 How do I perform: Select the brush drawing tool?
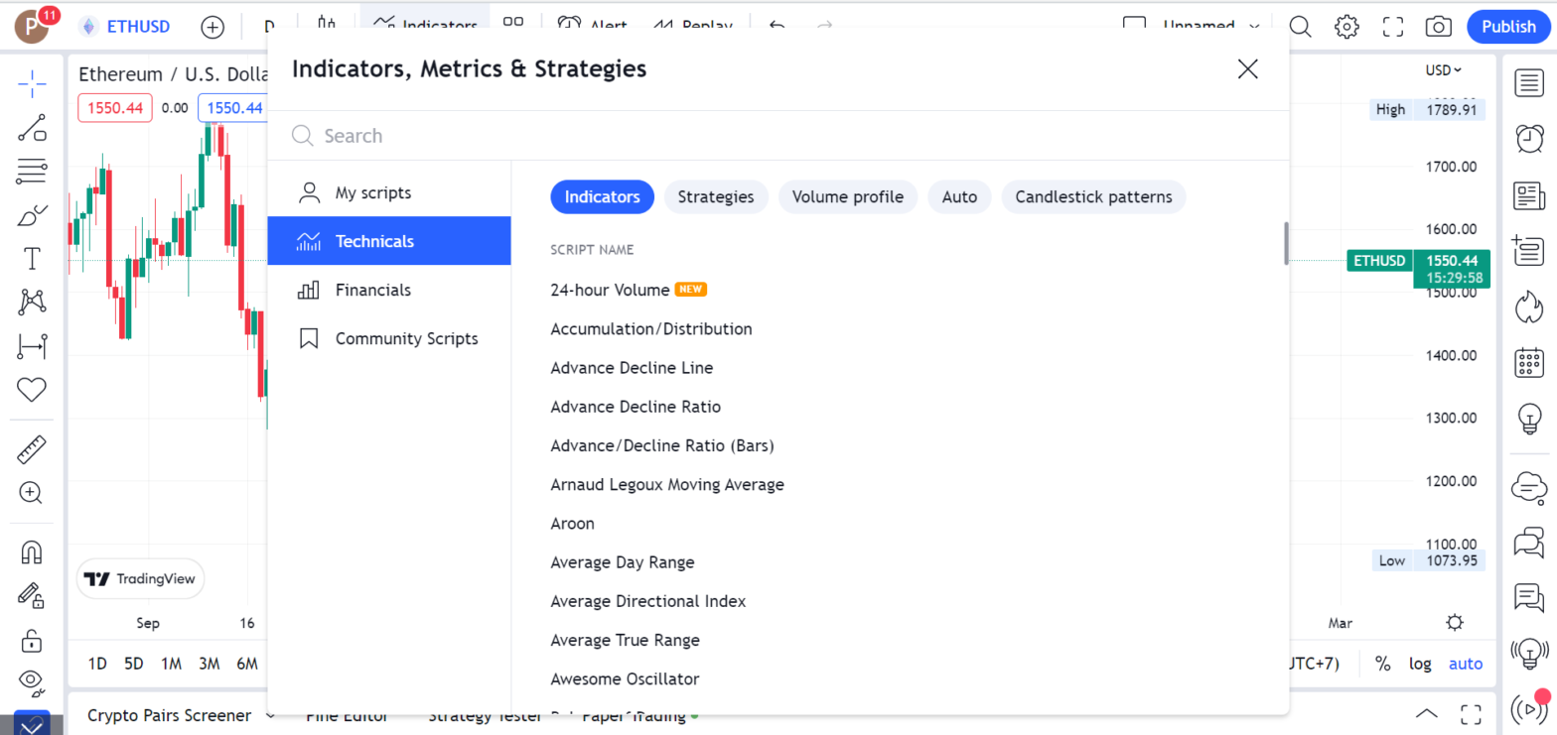click(x=32, y=215)
